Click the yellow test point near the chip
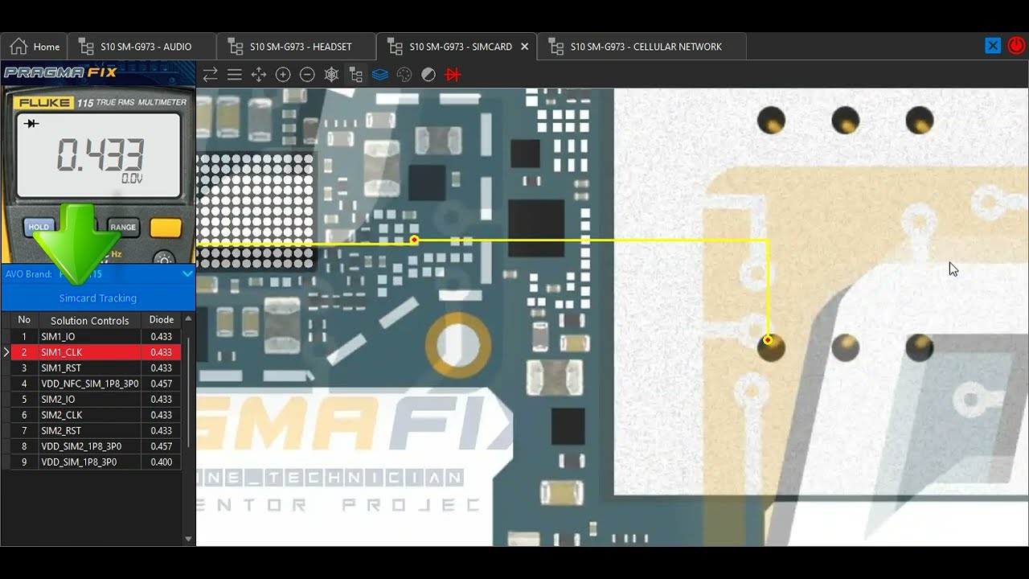Screen dimensions: 1029x579 click(414, 240)
